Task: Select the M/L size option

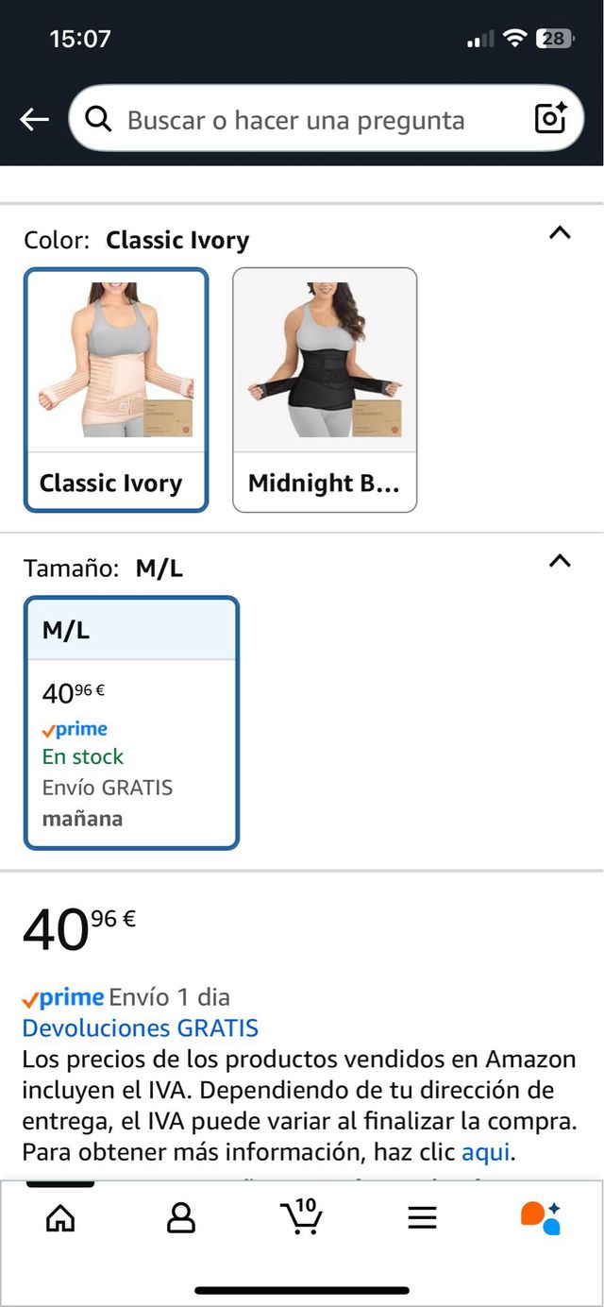Action: coord(131,721)
